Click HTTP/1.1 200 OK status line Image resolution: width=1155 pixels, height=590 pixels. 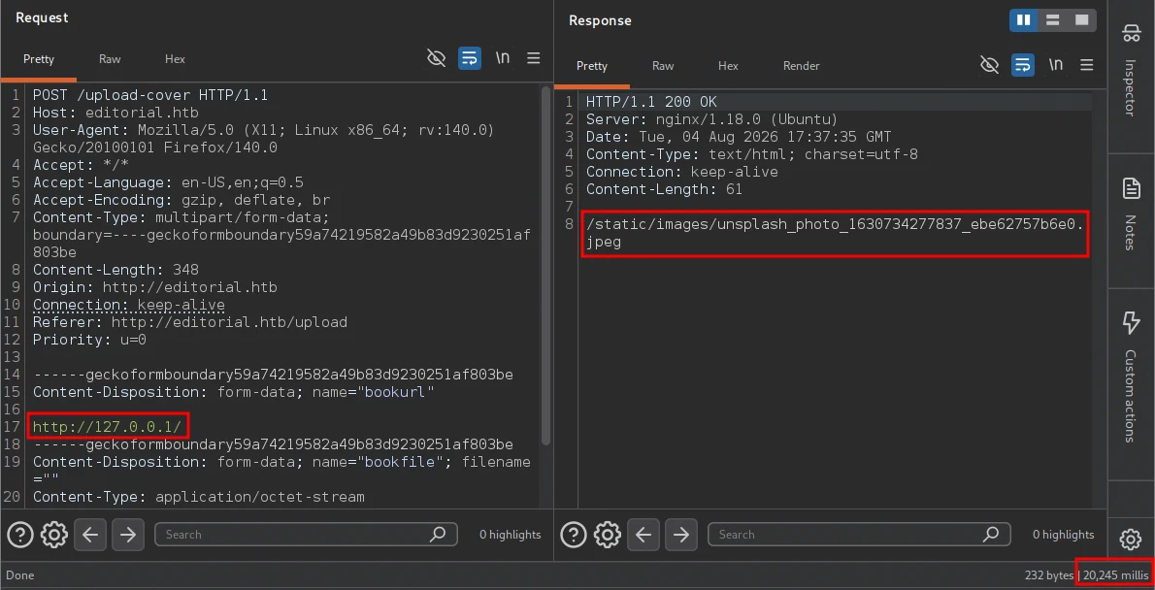coord(651,102)
